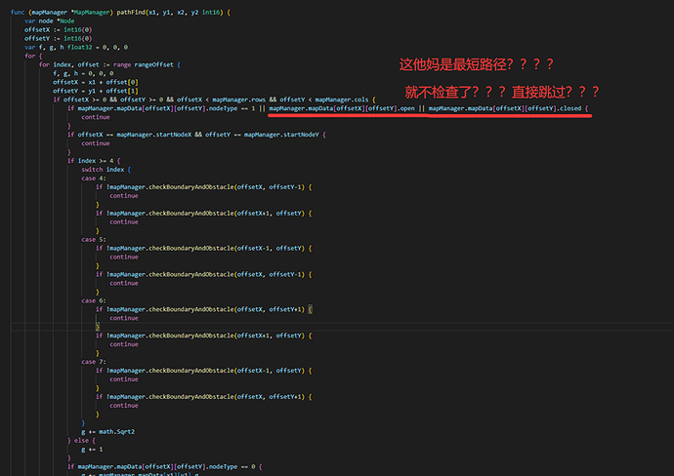Click the 'case 4:' label

pyautogui.click(x=93, y=178)
